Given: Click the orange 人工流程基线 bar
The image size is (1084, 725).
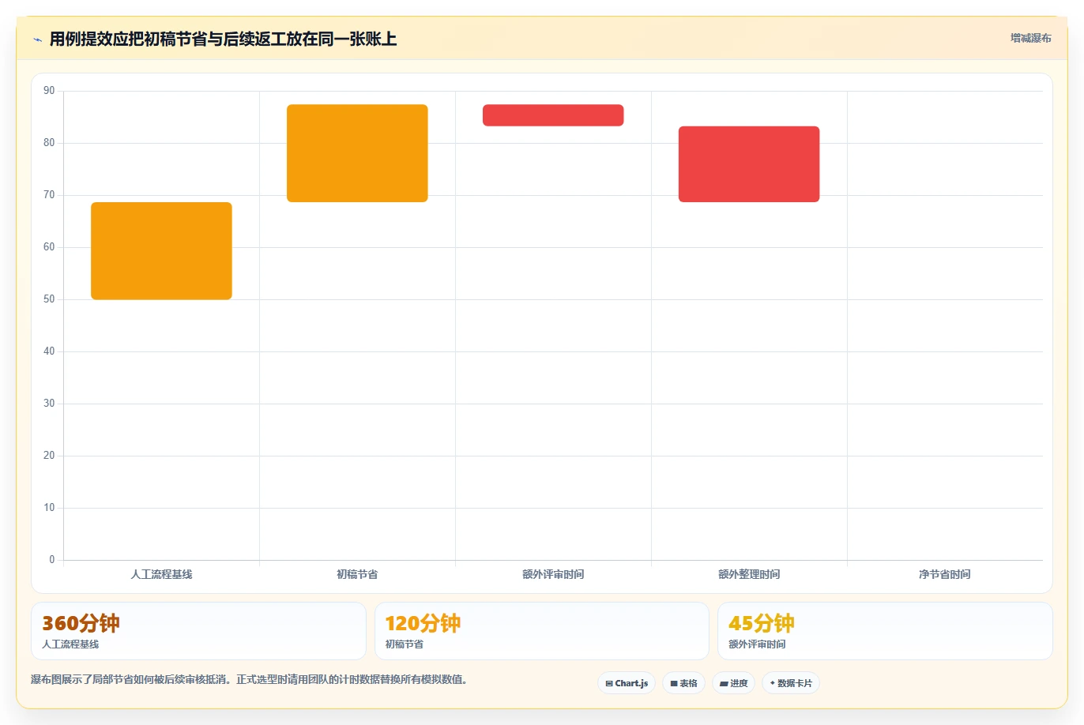Looking at the screenshot, I should pos(161,251).
